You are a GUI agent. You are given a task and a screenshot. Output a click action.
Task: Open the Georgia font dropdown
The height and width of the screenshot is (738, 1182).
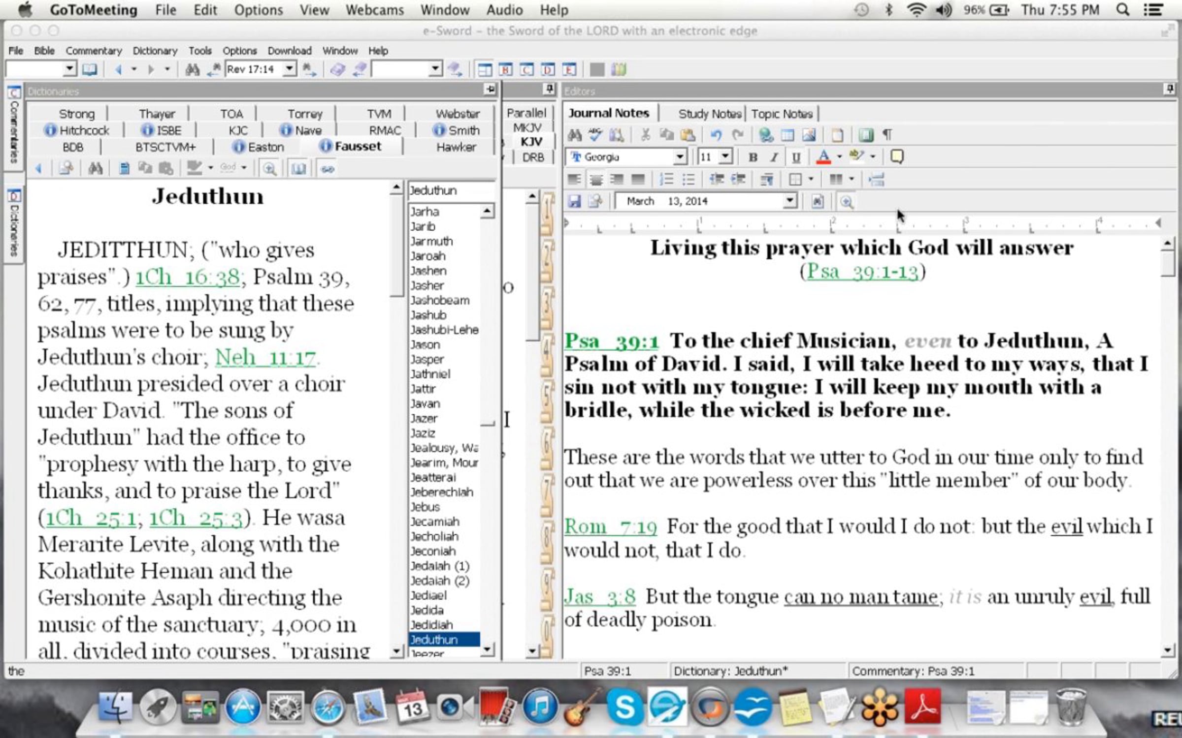680,157
